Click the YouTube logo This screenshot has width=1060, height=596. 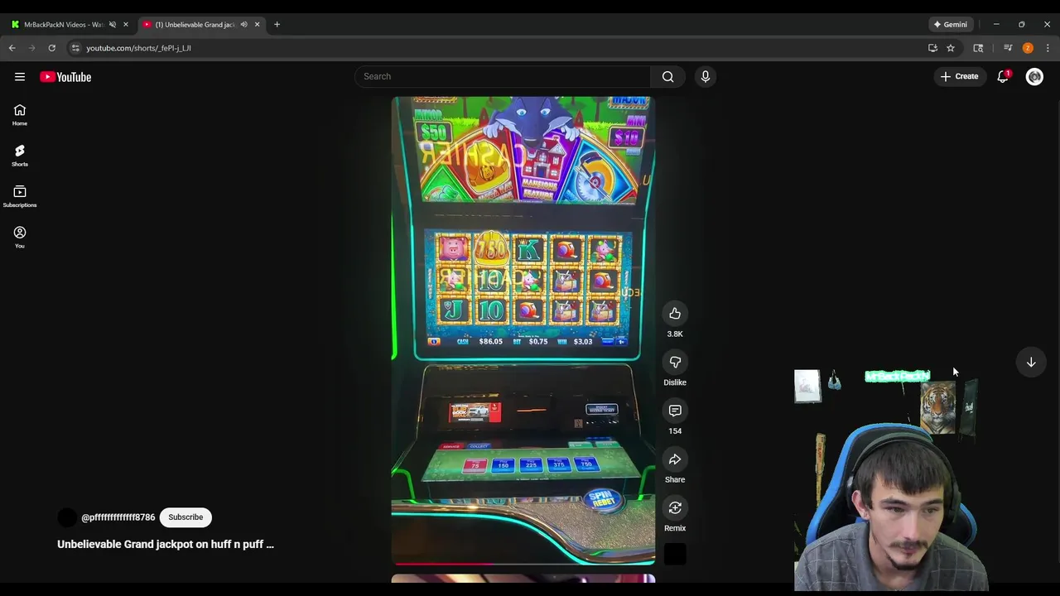coord(65,77)
